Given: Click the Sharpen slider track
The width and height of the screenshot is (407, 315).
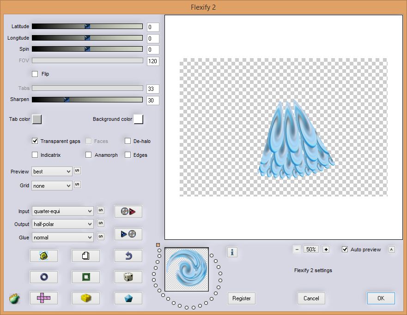Looking at the screenshot, I should [87, 100].
